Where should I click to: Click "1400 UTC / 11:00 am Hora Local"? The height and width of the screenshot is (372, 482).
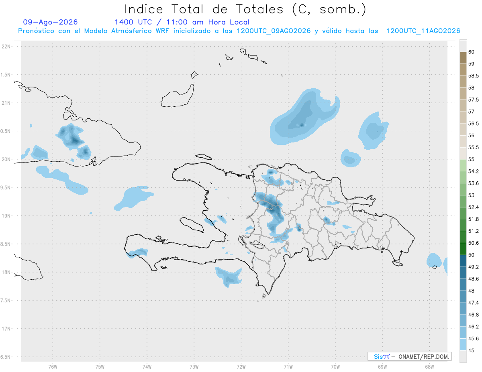(182, 22)
